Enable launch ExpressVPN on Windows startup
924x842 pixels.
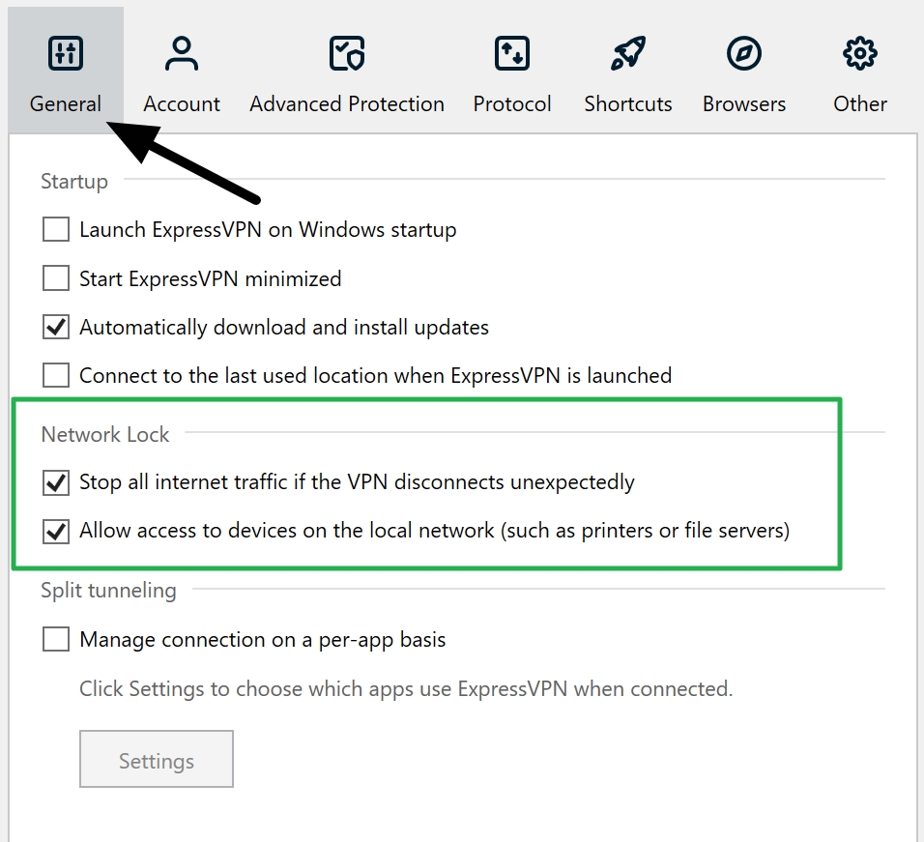(55, 230)
